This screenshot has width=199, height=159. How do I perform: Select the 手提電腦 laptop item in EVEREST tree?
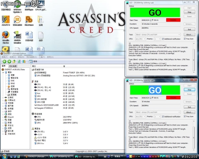(x=13, y=92)
